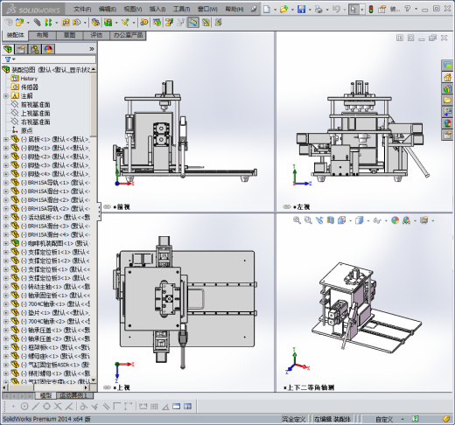
Task: Switch to the 评估 tab
Action: pos(96,35)
